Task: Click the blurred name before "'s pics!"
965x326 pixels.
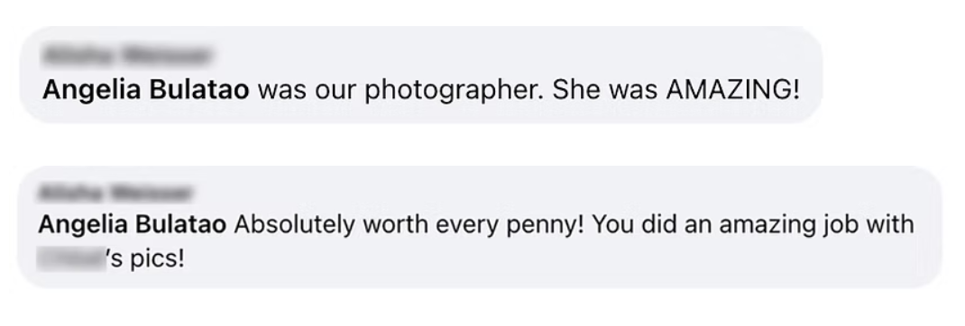Action: [x=70, y=259]
